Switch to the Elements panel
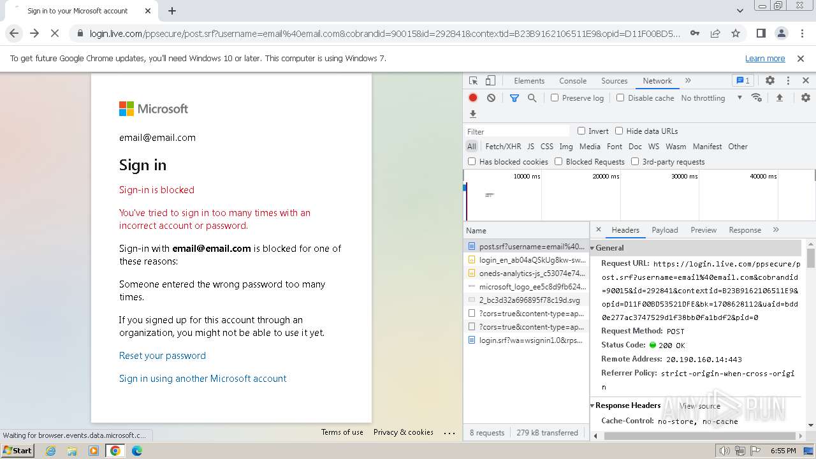 529,81
